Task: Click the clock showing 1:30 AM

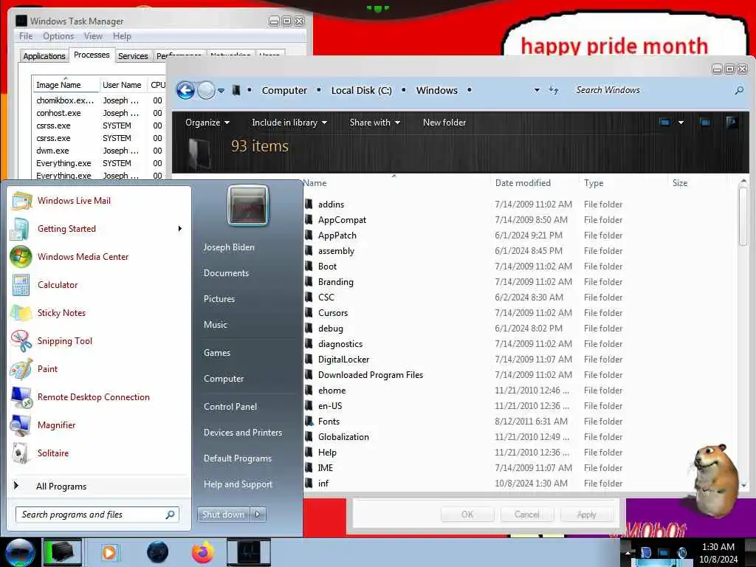Action: [x=718, y=547]
